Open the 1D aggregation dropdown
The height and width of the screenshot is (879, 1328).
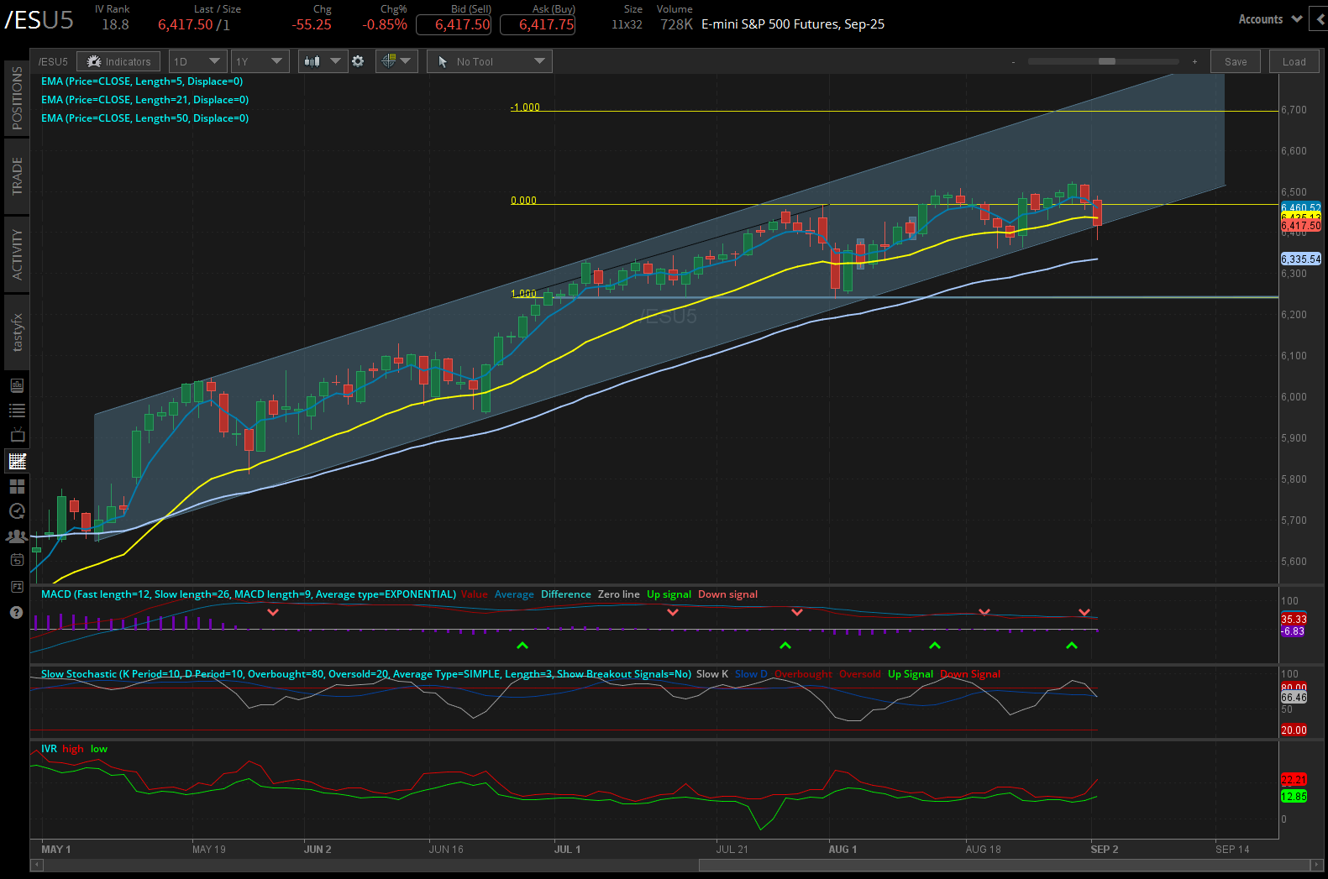tap(197, 61)
